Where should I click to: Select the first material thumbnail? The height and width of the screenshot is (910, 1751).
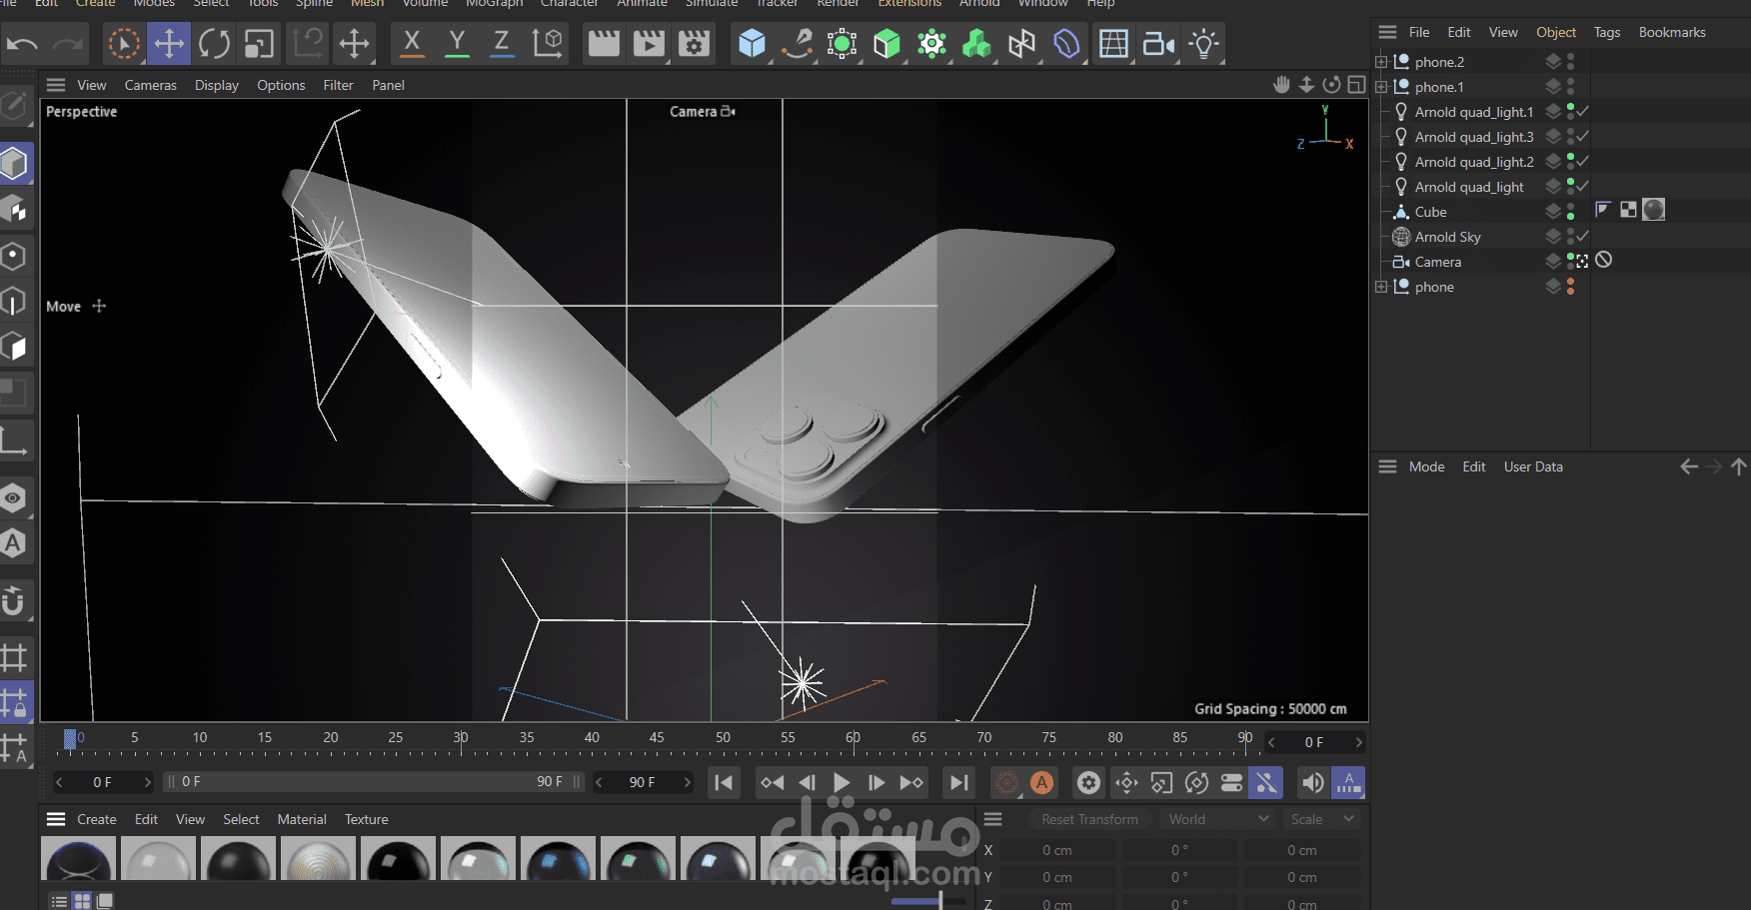pos(79,860)
